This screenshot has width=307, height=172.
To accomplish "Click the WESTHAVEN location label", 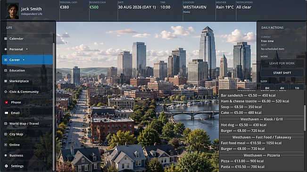I will click(x=195, y=7).
